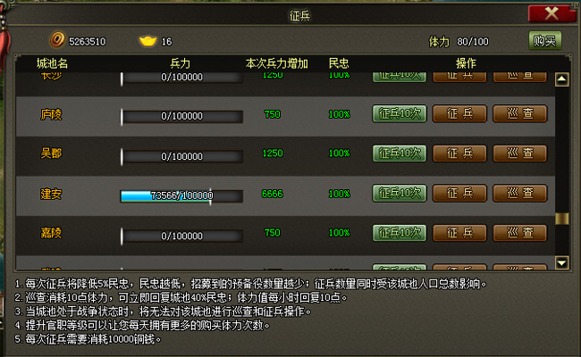581x357 pixels.
Task: Click the gold ingot currency icon
Action: point(147,41)
